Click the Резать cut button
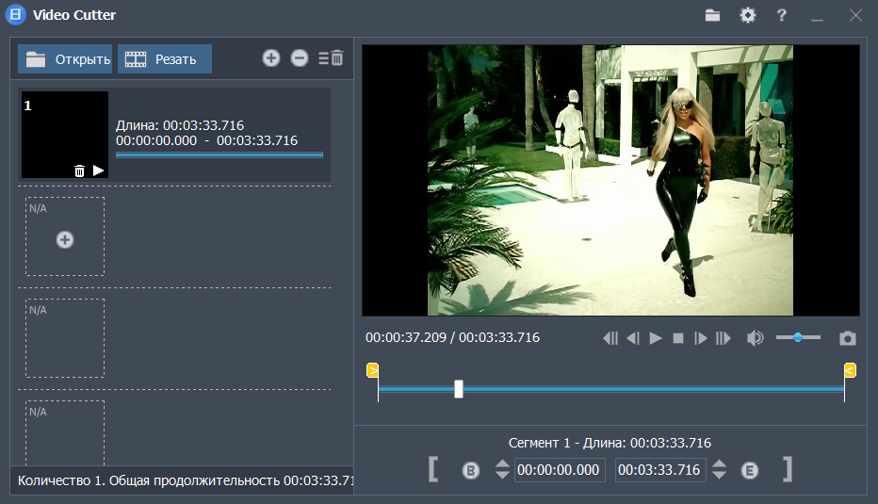 tap(165, 58)
